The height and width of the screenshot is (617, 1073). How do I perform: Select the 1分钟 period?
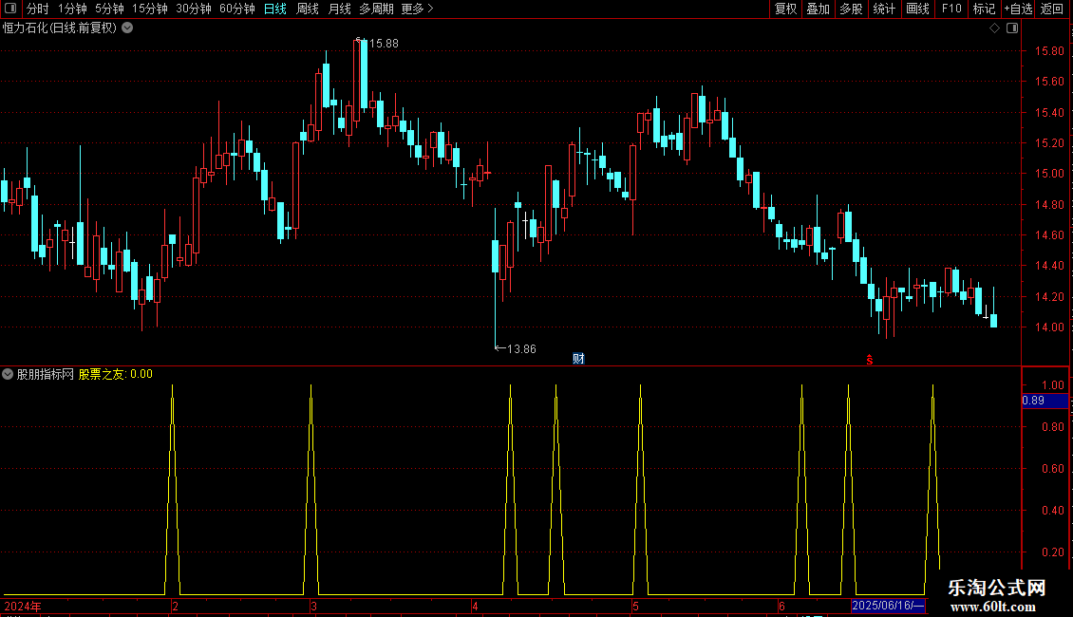click(72, 9)
